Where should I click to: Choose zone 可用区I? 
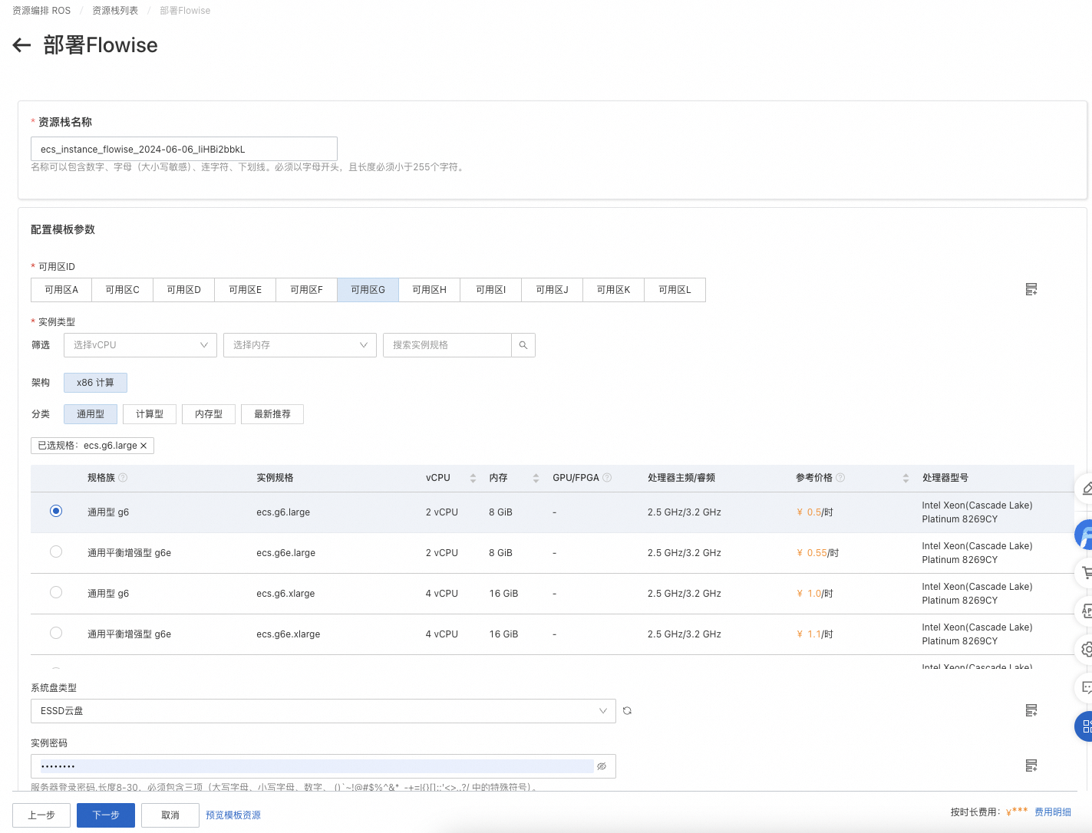491,290
